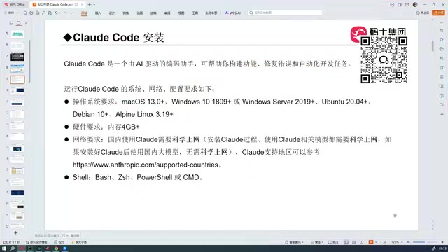The width and height of the screenshot is (448, 252).
Task: Expand the quick access toolbar dropdown
Action: tap(71, 13)
